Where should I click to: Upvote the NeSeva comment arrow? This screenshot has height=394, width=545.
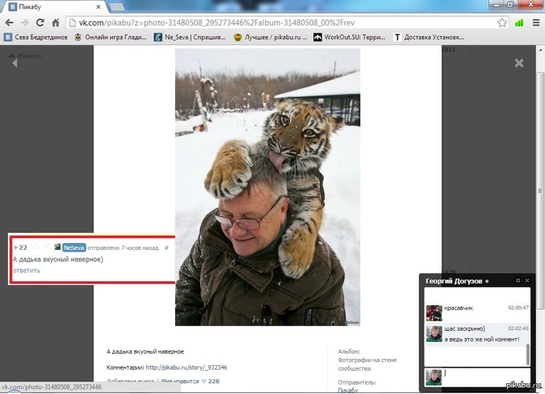(34, 247)
